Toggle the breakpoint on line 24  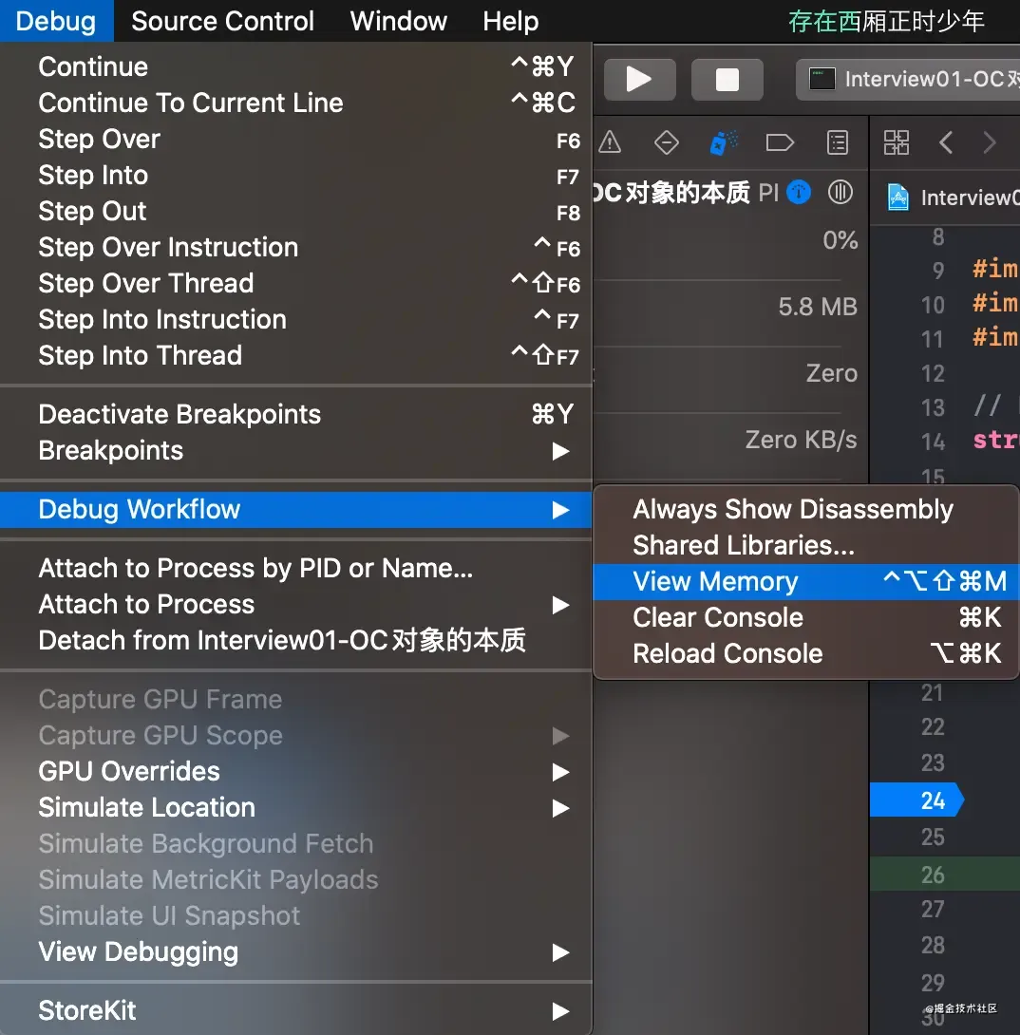916,800
